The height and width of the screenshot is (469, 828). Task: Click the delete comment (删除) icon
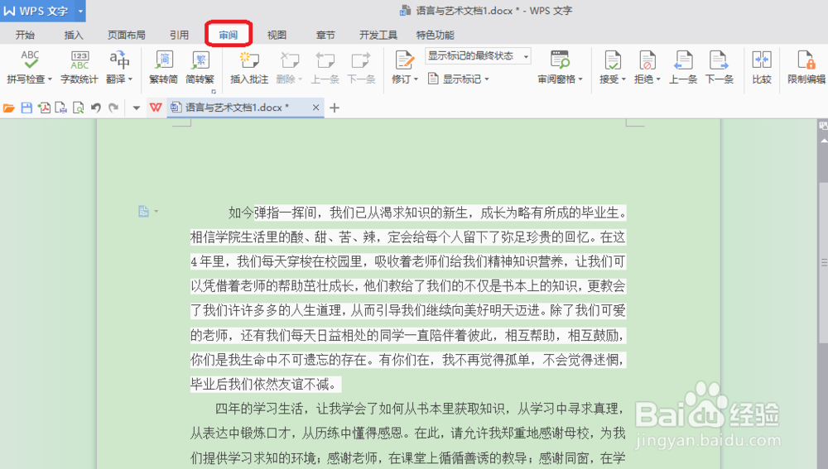click(289, 60)
